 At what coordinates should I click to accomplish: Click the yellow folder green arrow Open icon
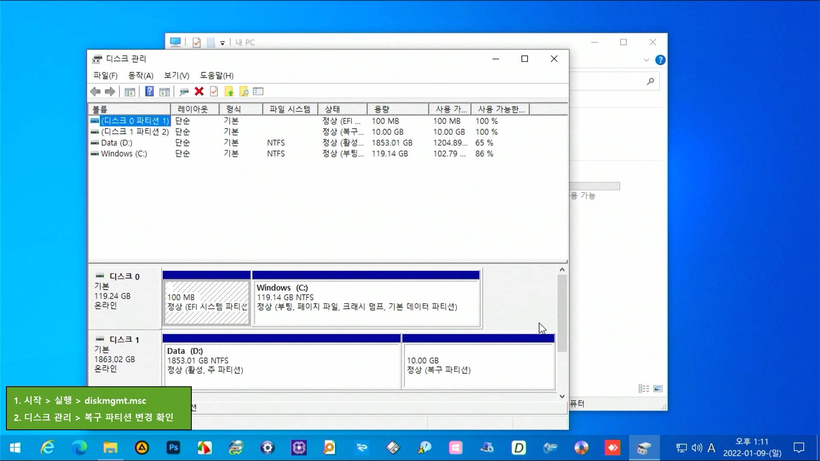229,91
